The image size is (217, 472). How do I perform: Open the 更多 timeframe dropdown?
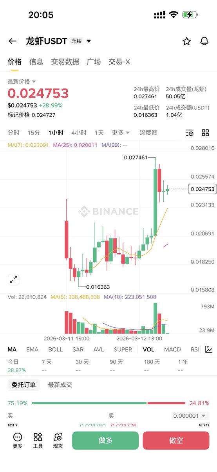(x=121, y=133)
